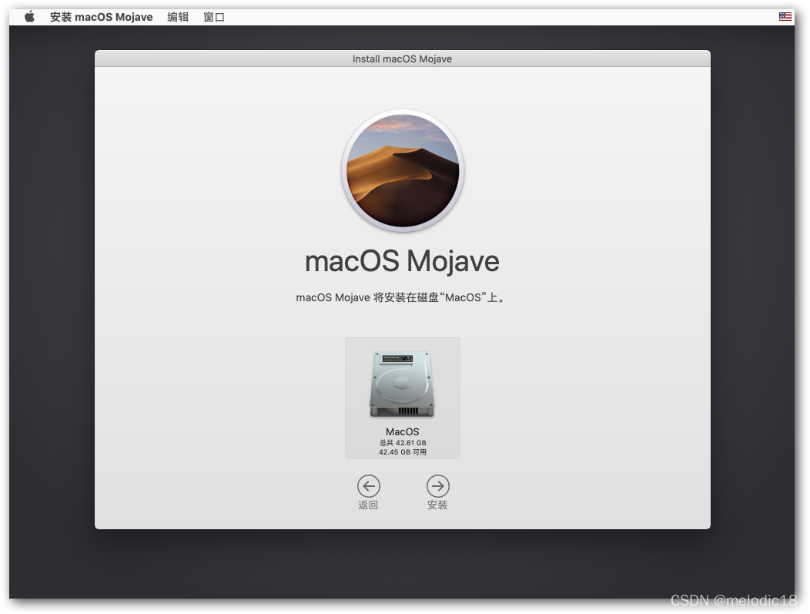
Task: Click the macOS Mojave heading
Action: tap(403, 261)
